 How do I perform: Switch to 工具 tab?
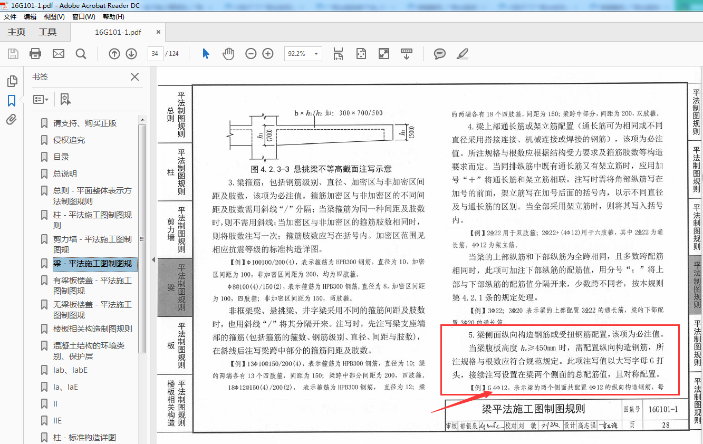tap(47, 32)
